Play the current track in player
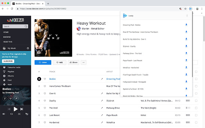 pos(15,109)
